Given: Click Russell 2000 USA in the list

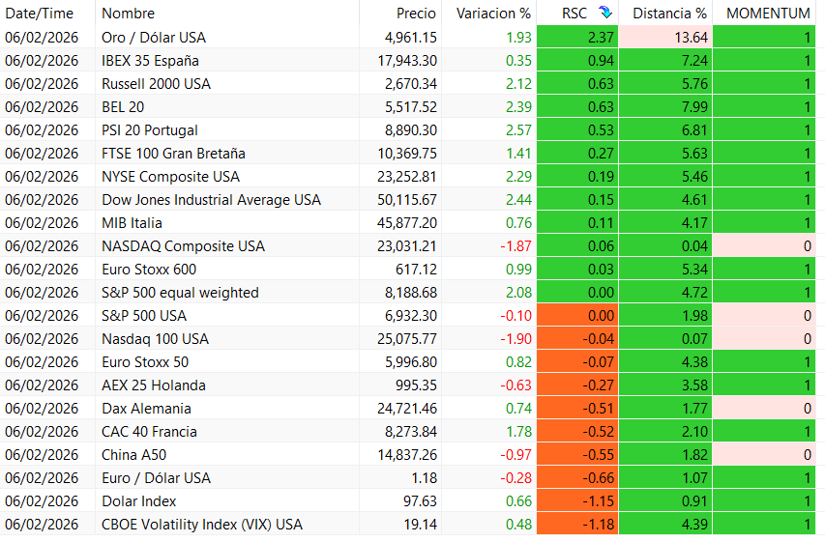Looking at the screenshot, I should (x=156, y=84).
